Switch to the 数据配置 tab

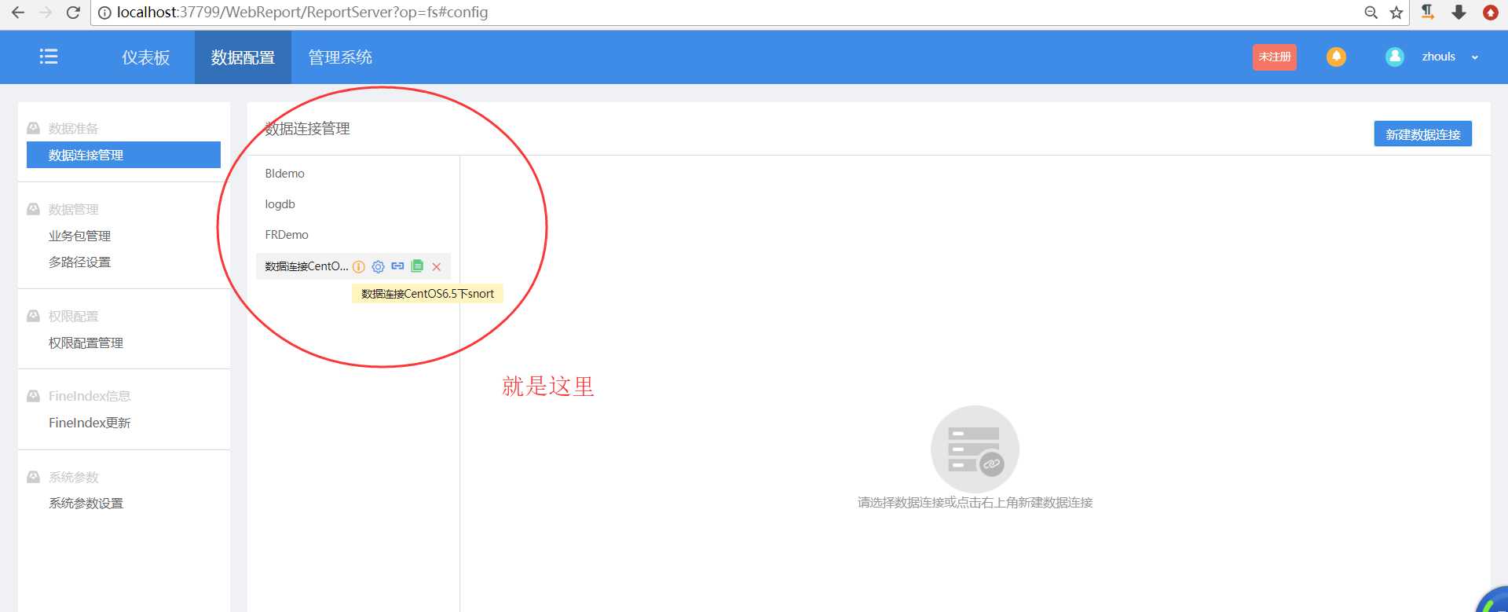point(243,57)
